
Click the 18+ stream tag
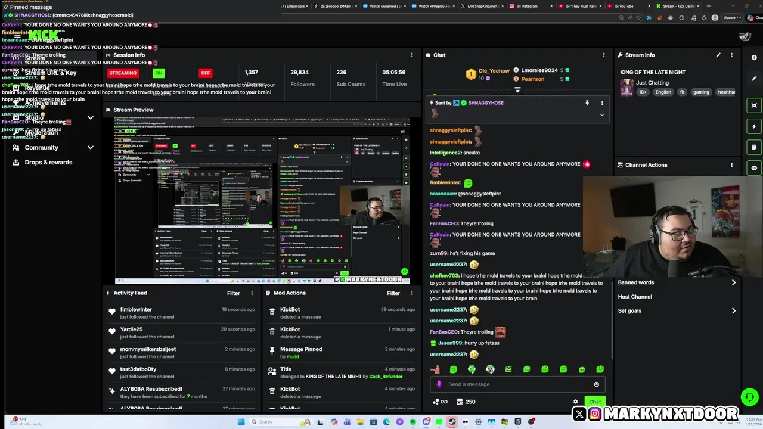click(x=643, y=92)
